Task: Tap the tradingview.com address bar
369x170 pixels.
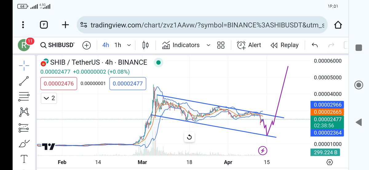Action: tap(202, 25)
